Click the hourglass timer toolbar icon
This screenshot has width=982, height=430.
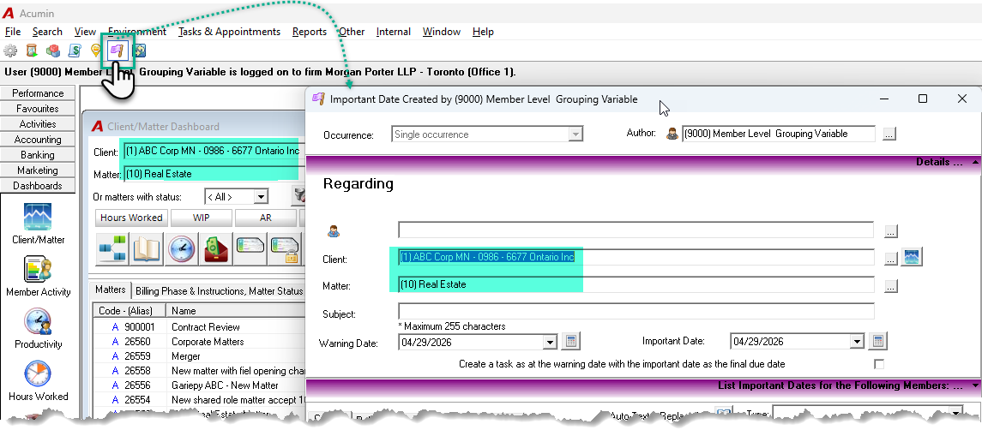click(32, 51)
